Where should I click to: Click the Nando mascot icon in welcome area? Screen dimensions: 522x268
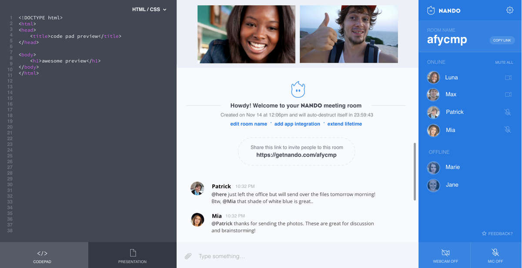click(298, 90)
